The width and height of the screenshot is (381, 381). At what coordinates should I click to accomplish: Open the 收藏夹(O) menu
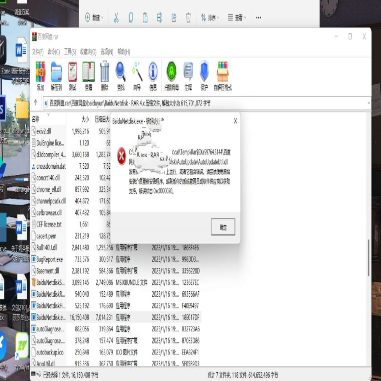(88, 52)
